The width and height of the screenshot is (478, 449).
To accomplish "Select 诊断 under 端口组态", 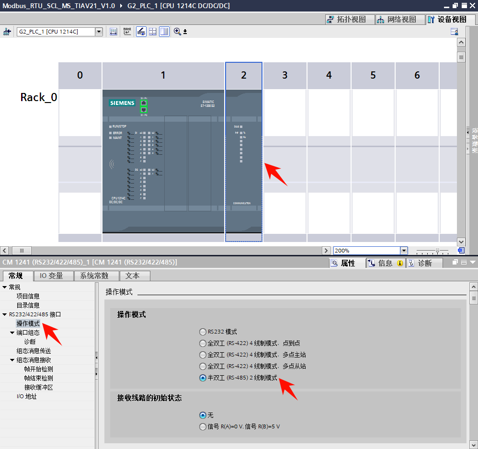I will pos(30,342).
